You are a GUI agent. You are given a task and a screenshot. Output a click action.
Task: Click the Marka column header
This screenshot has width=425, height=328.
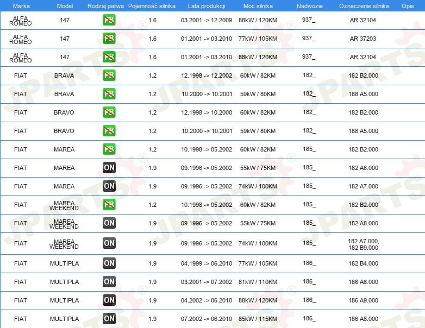(x=21, y=6)
